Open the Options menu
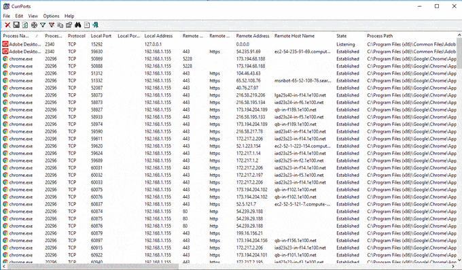 point(51,16)
